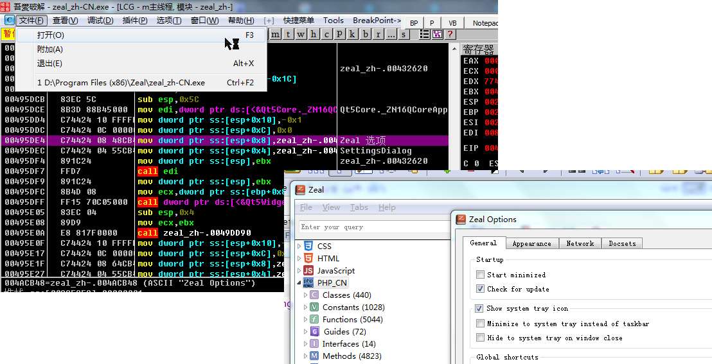Toggle Hide to system tray on window close
The image size is (712, 364).
click(x=480, y=338)
